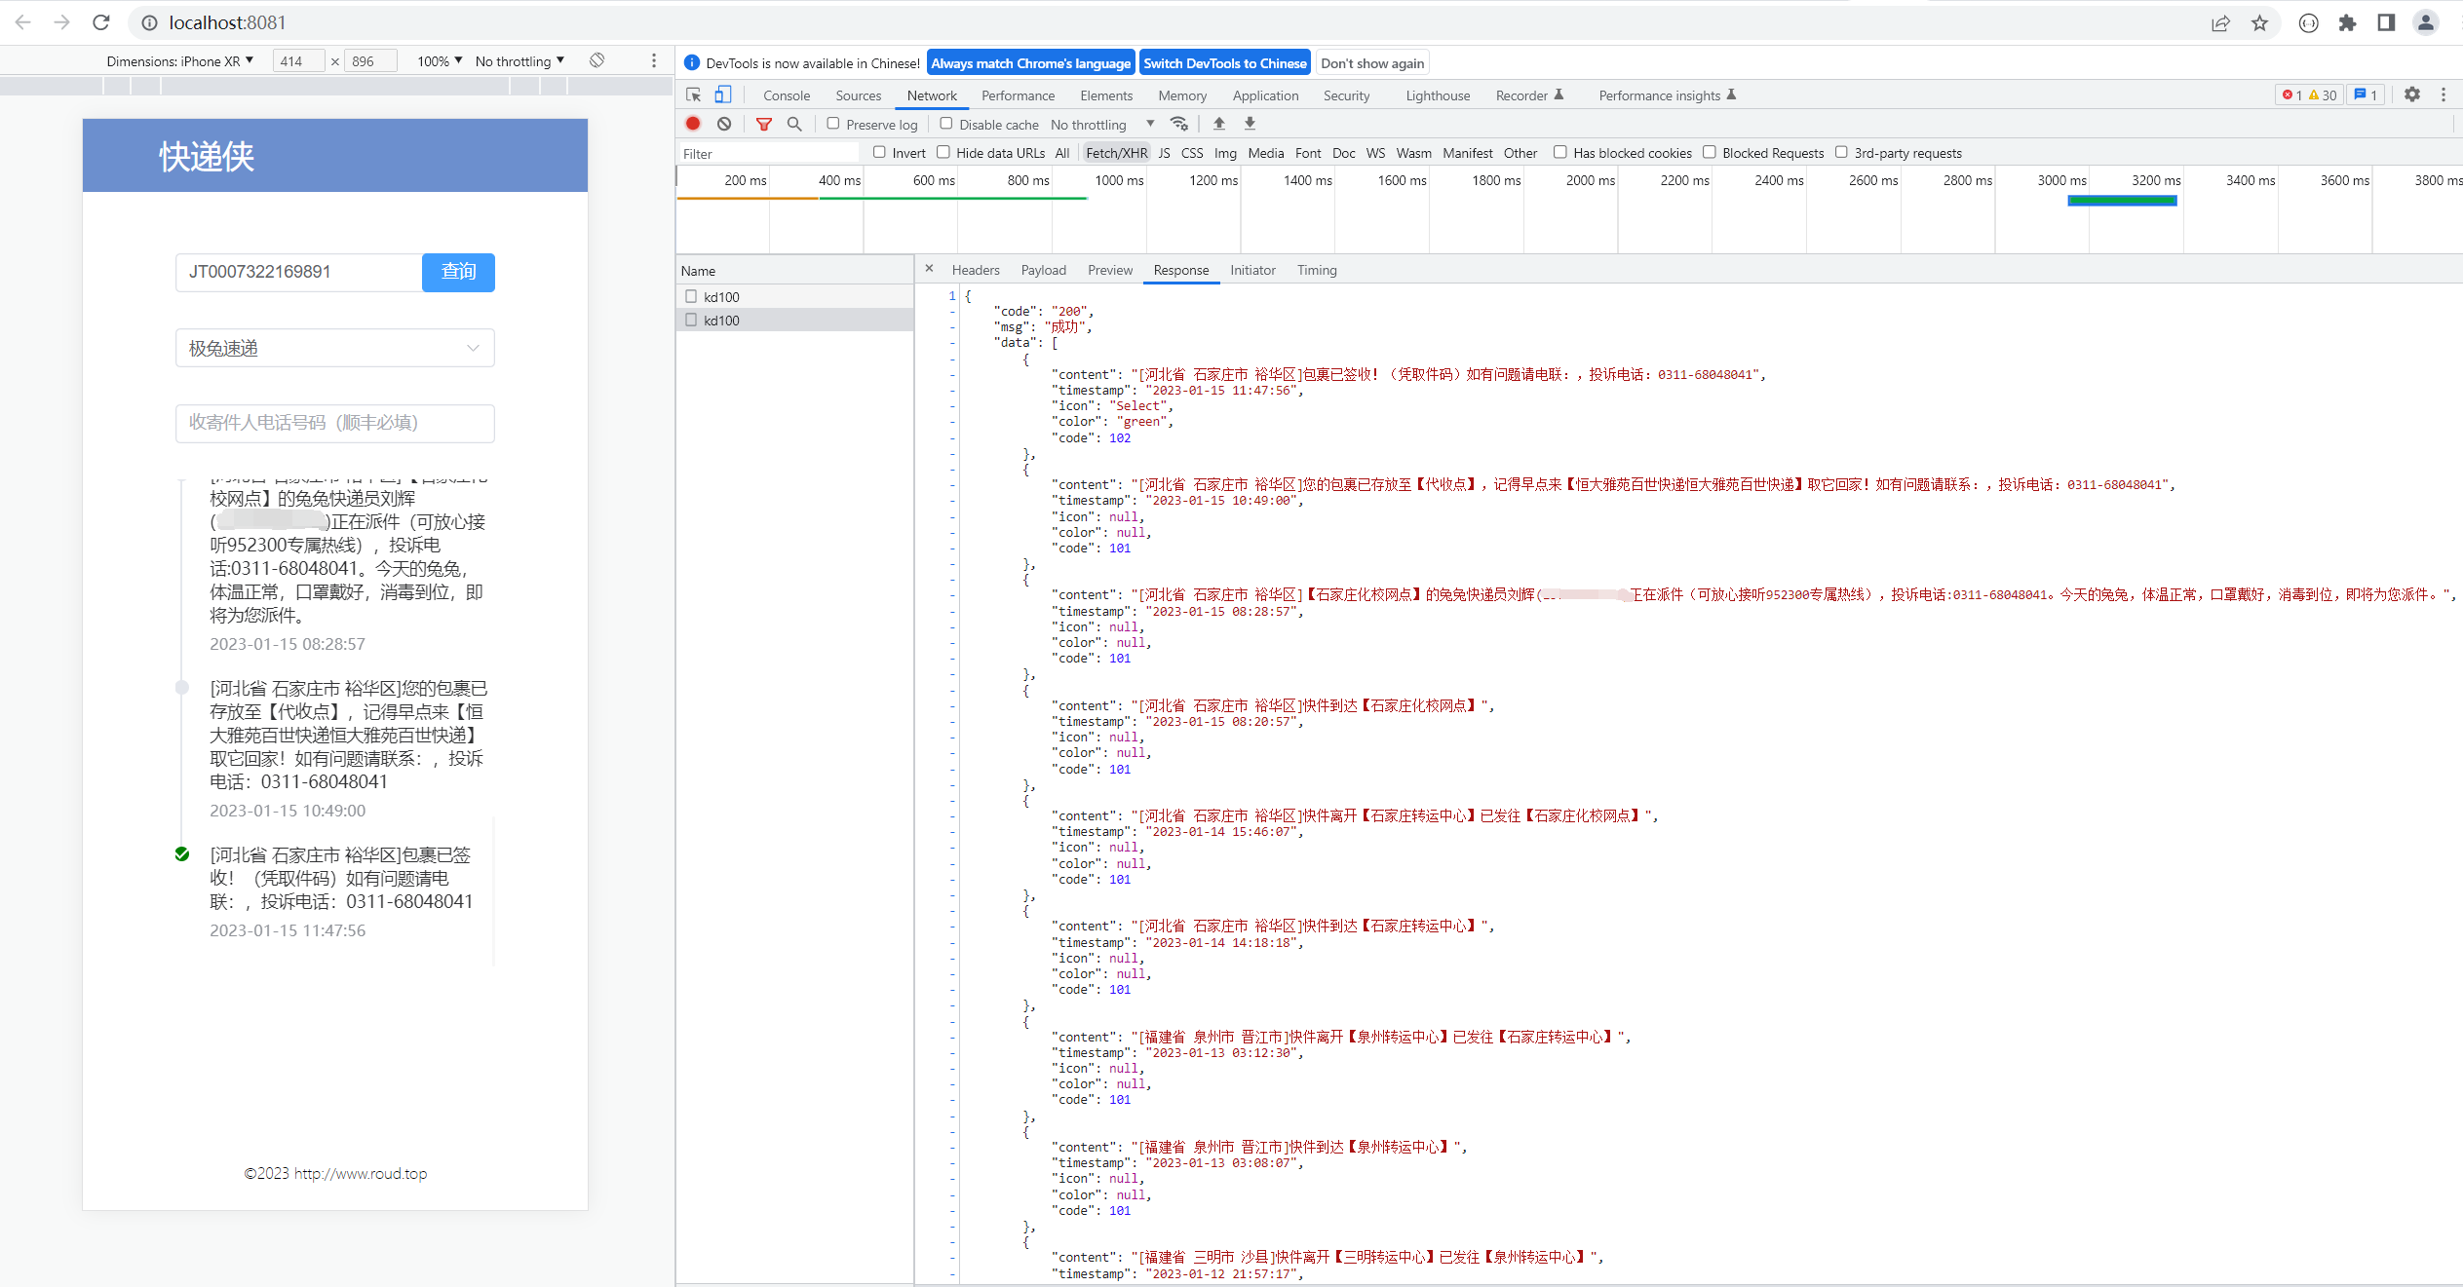Image resolution: width=2463 pixels, height=1287 pixels.
Task: Search within network requests (magnifier icon)
Action: (x=794, y=124)
